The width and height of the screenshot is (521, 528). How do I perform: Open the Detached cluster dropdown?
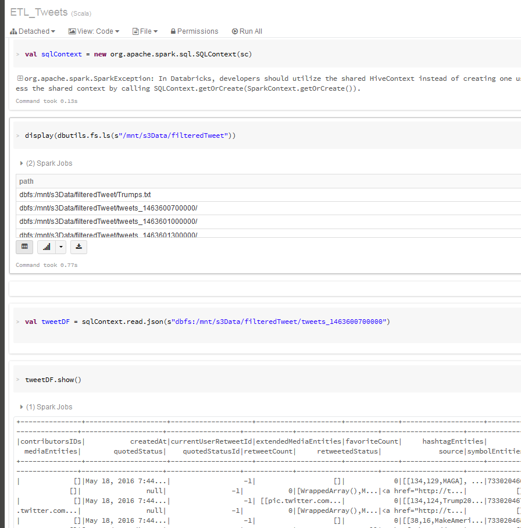[33, 31]
